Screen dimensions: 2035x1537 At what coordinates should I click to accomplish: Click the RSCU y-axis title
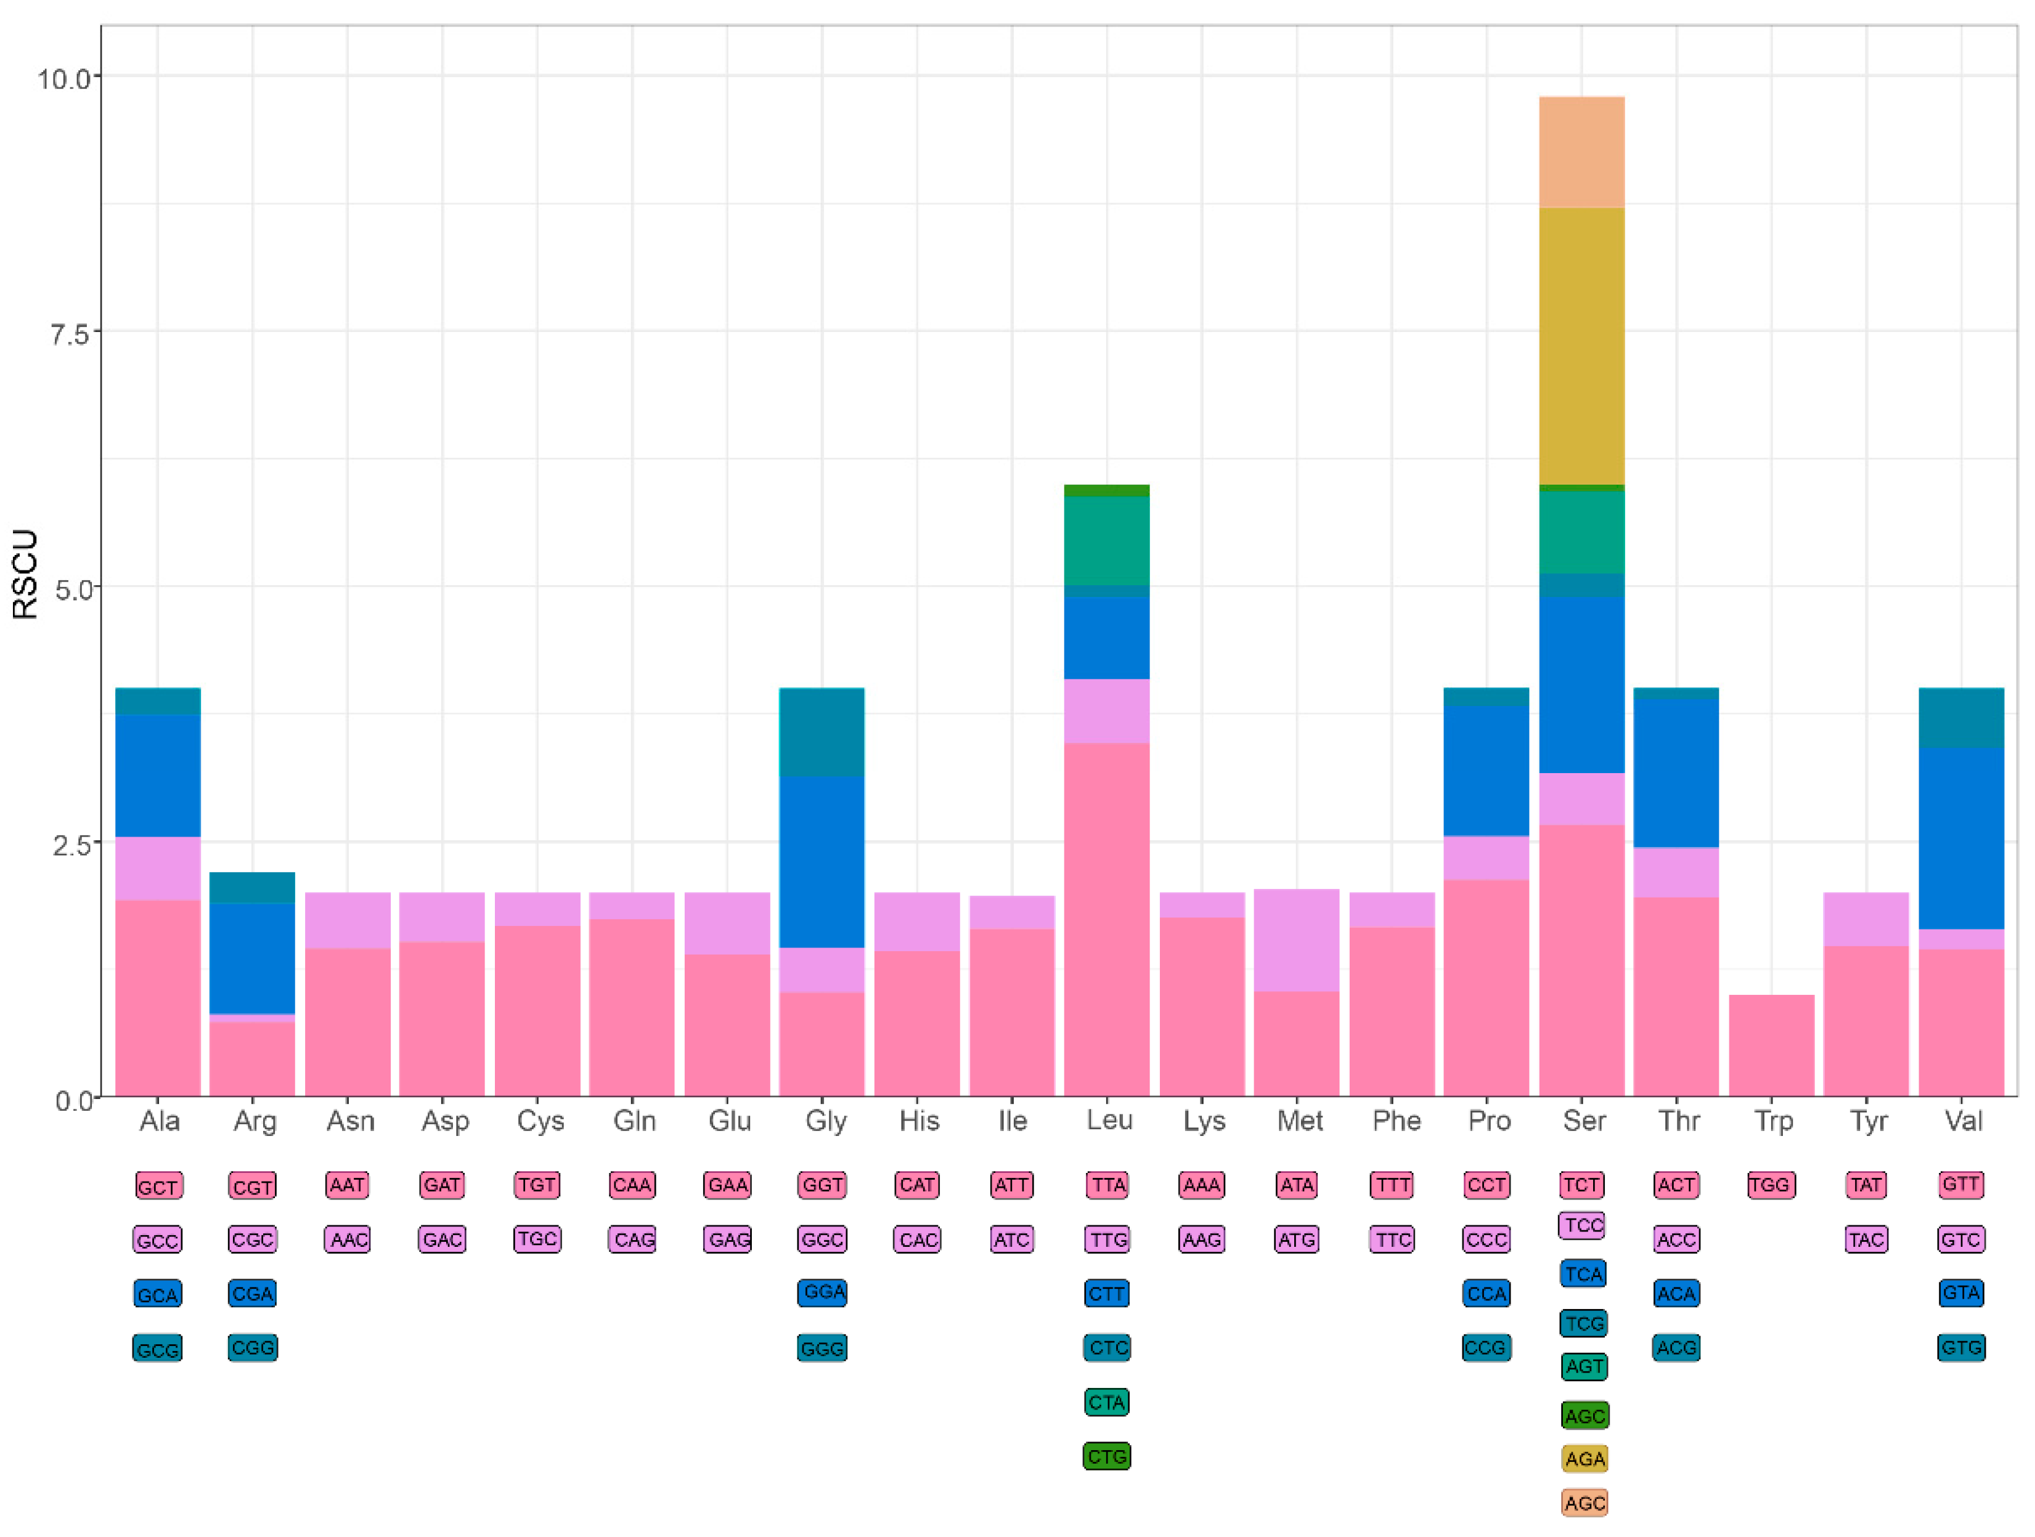click(26, 574)
